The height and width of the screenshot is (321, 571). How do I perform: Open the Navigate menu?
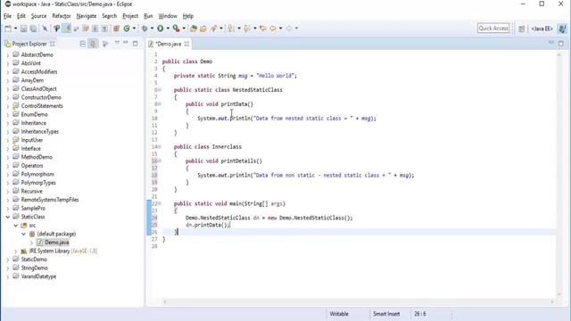(87, 16)
